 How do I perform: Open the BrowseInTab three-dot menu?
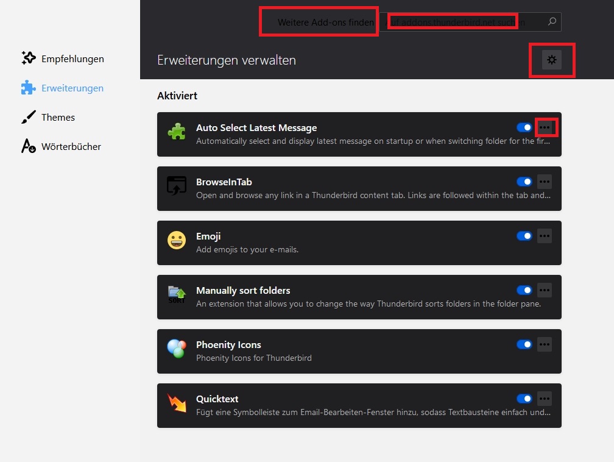coord(545,182)
